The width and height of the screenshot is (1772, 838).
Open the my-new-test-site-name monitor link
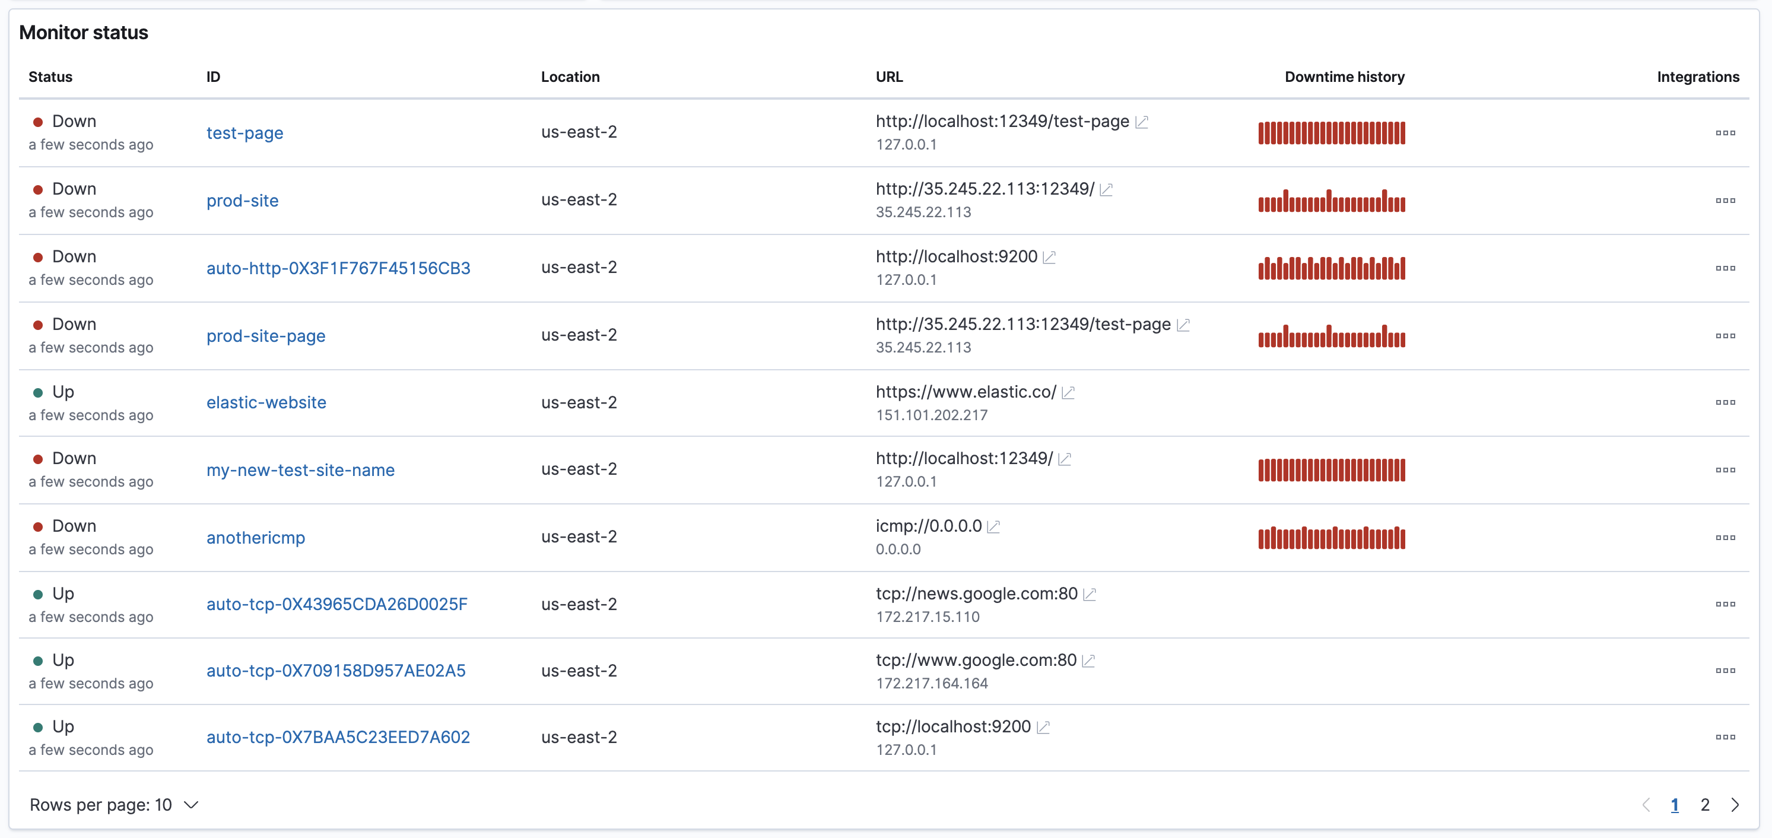coord(301,470)
